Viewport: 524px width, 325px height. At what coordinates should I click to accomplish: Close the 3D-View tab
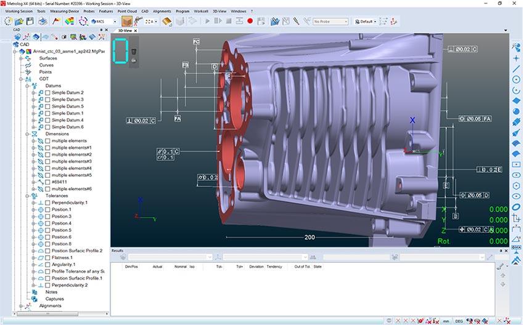click(x=136, y=30)
